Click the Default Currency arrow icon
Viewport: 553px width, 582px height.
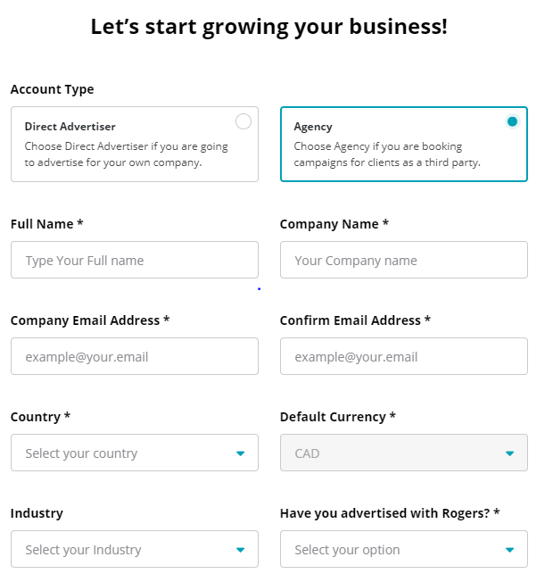point(509,453)
